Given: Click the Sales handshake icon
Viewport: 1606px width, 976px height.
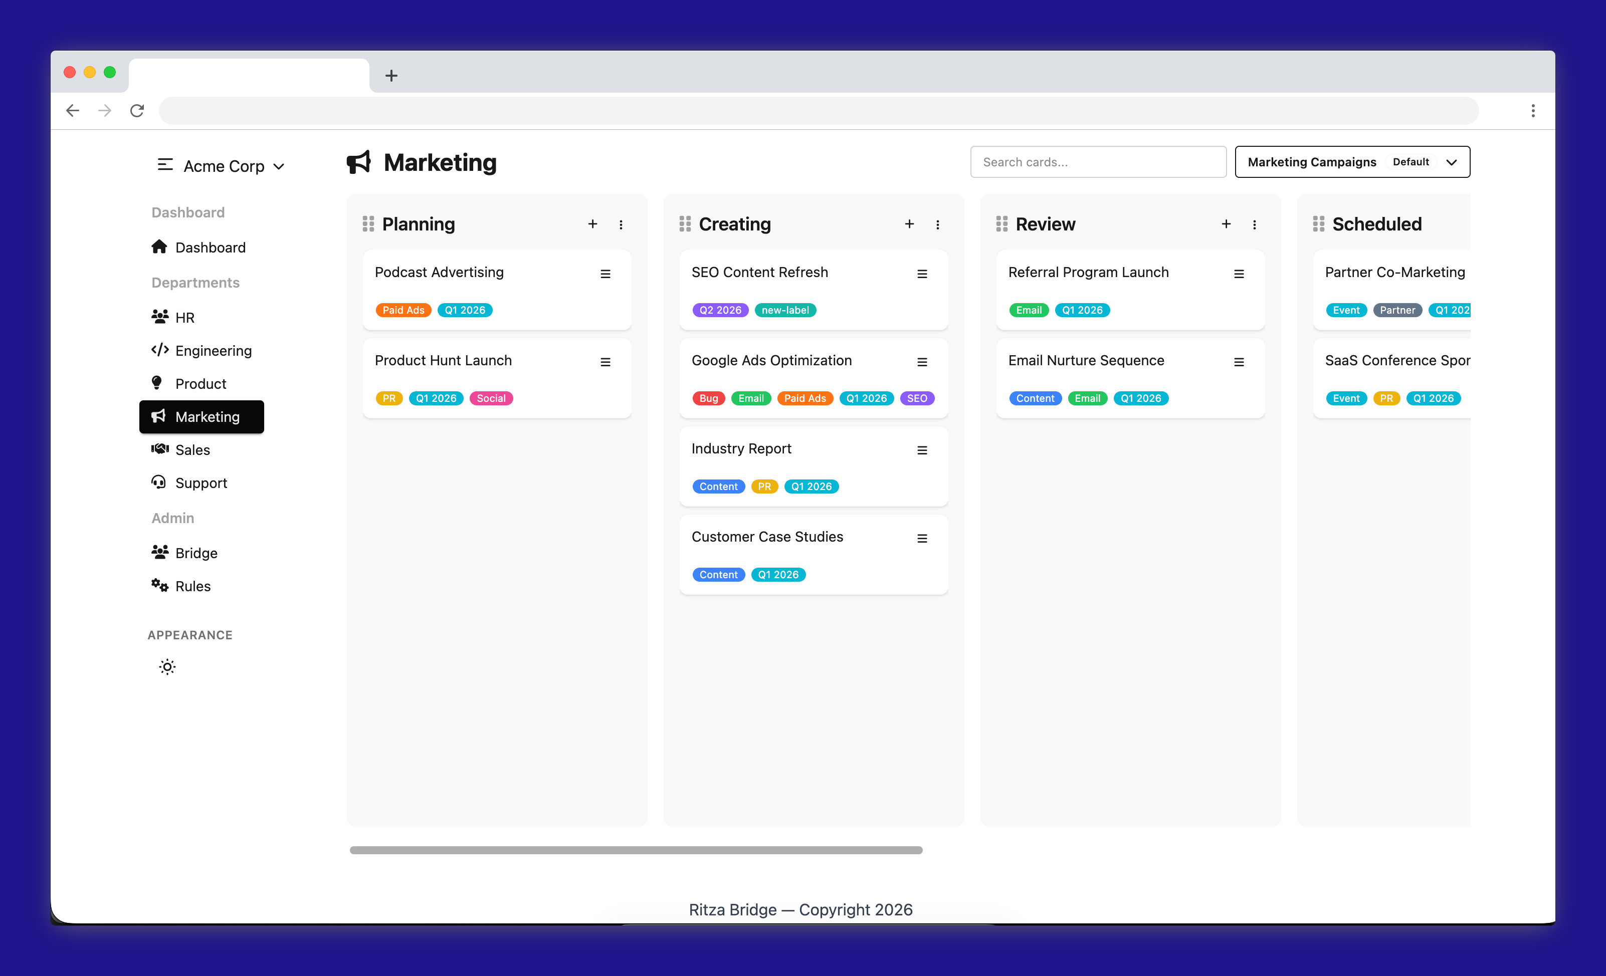Looking at the screenshot, I should tap(160, 449).
